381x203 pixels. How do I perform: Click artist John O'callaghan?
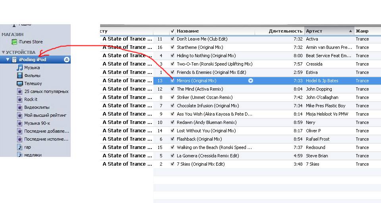(322, 97)
